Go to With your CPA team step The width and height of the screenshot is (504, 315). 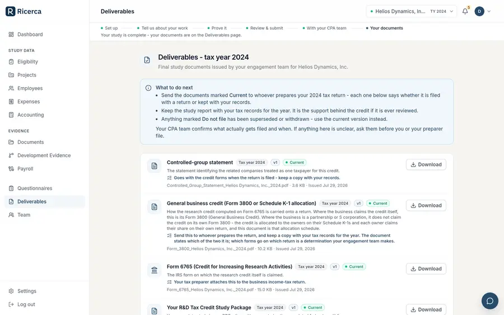pos(324,28)
